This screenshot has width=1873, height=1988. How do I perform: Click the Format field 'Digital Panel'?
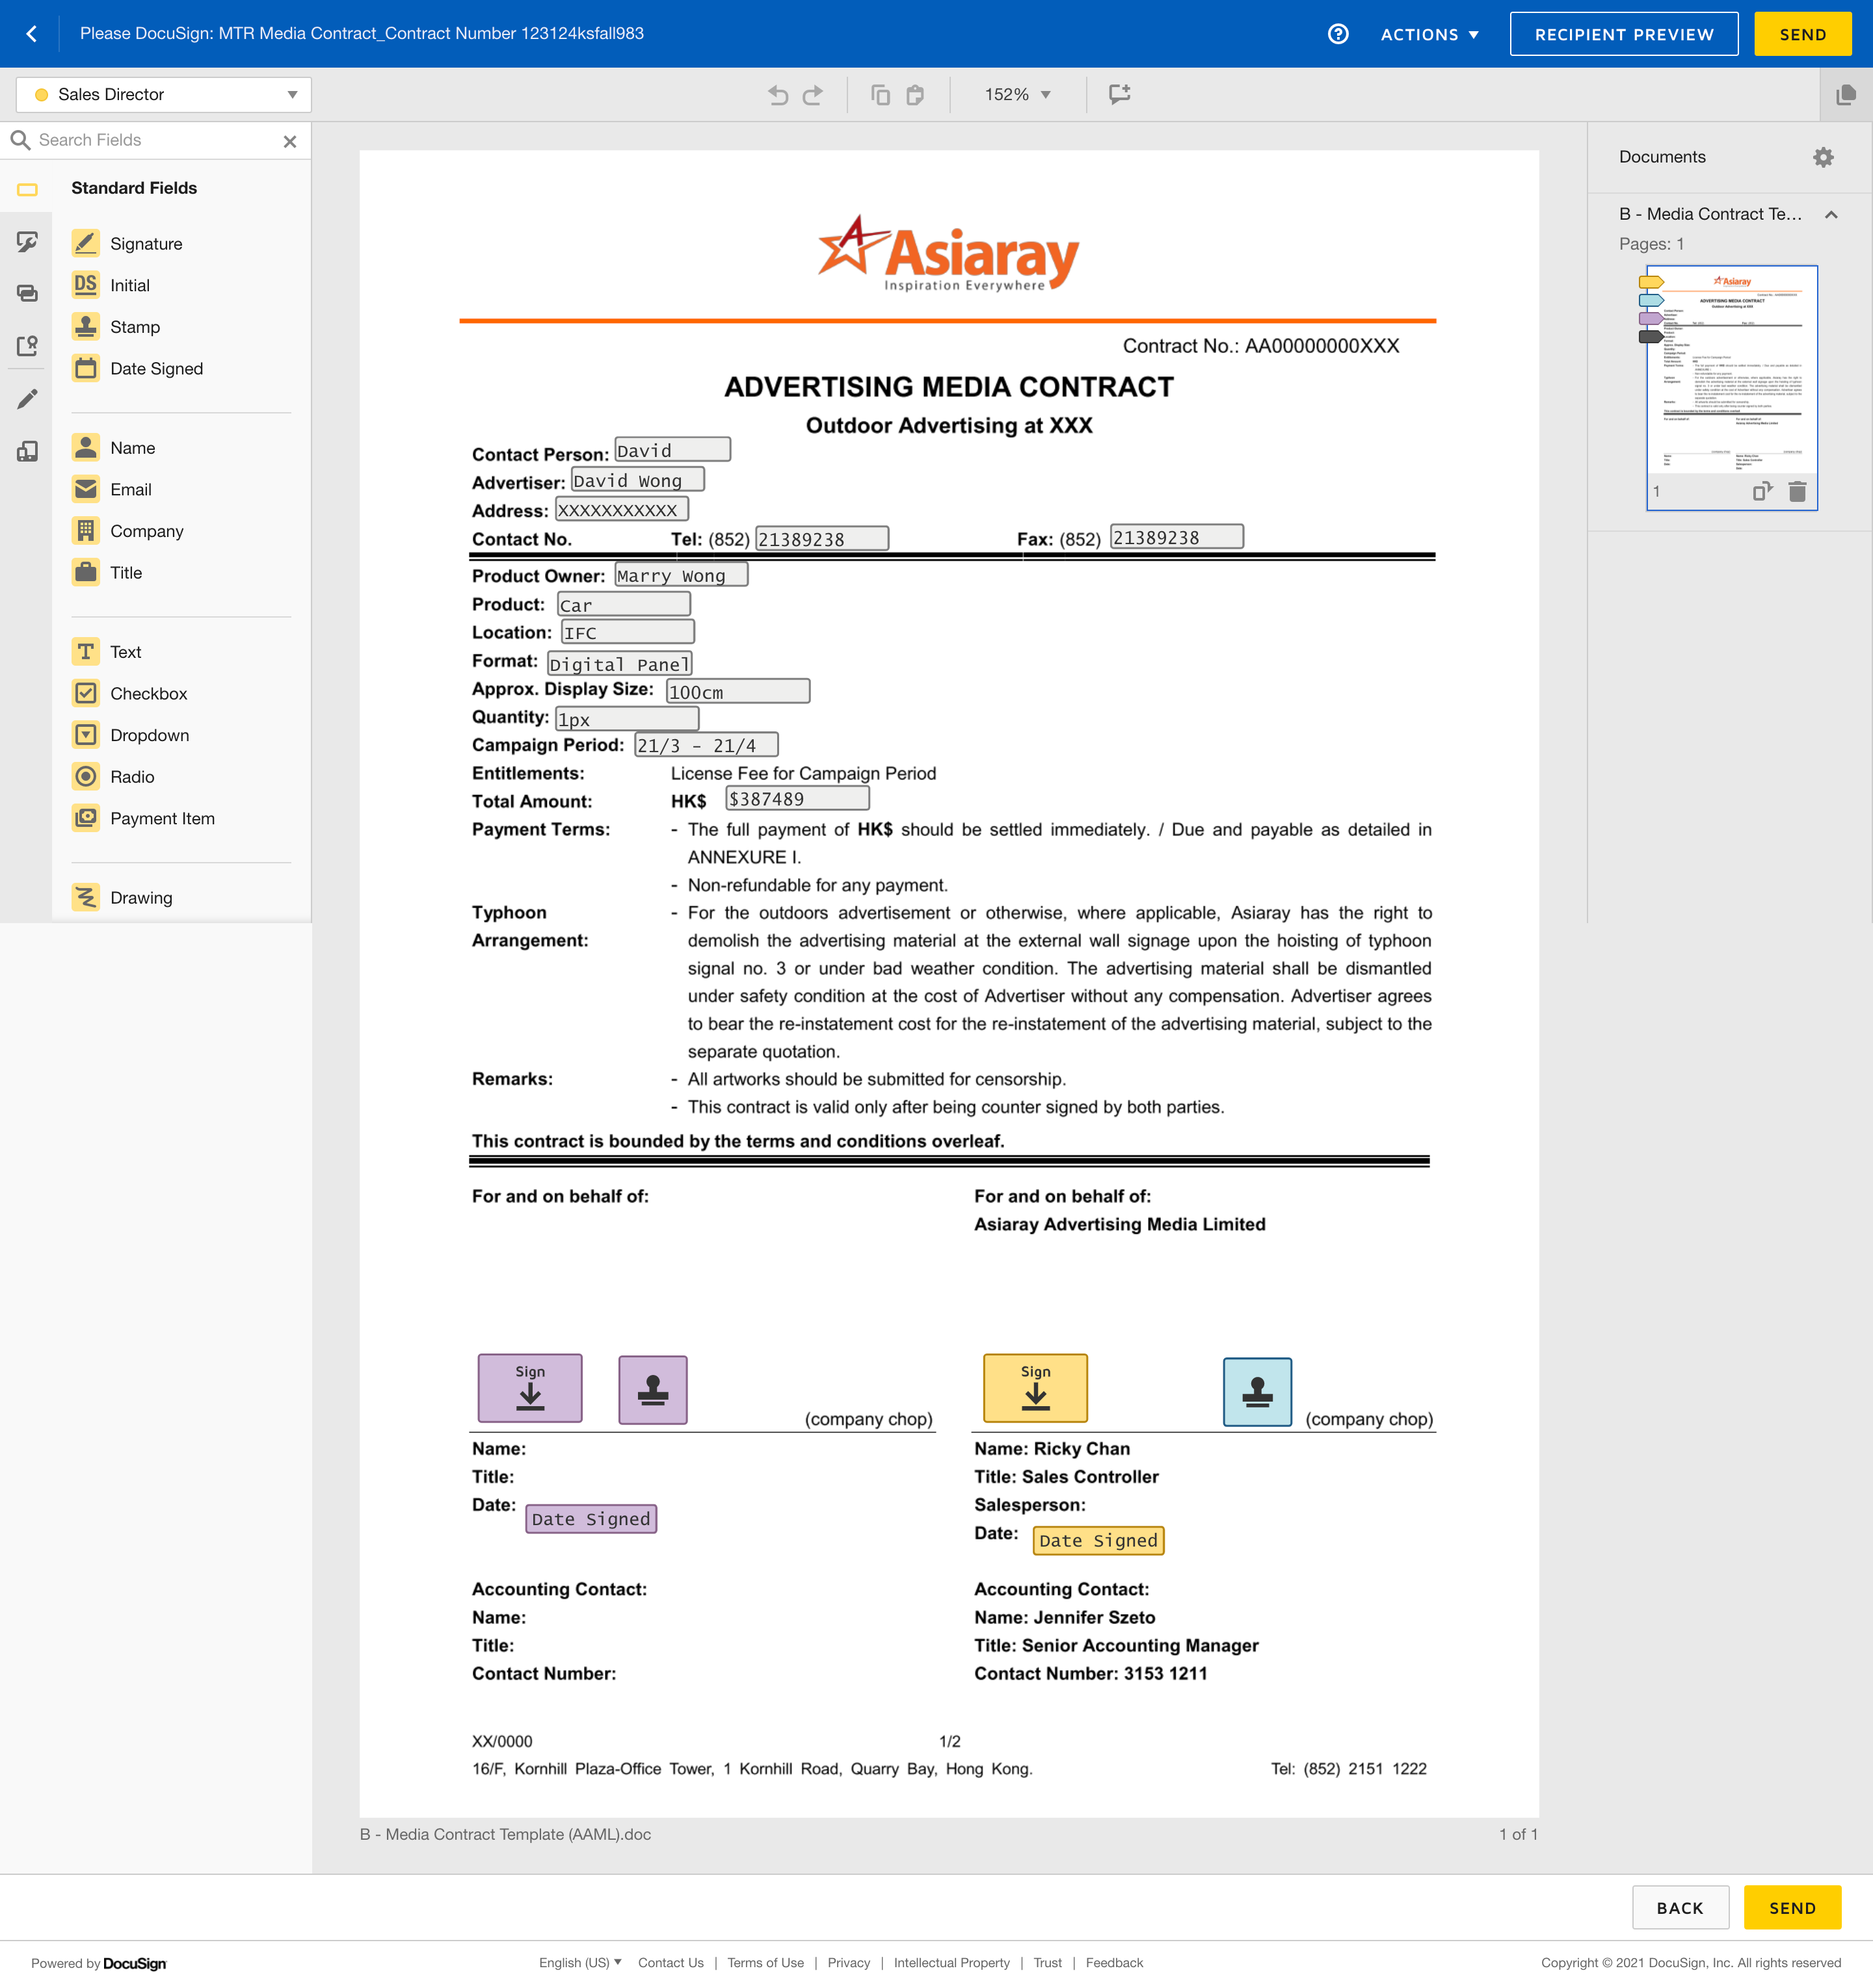click(619, 664)
